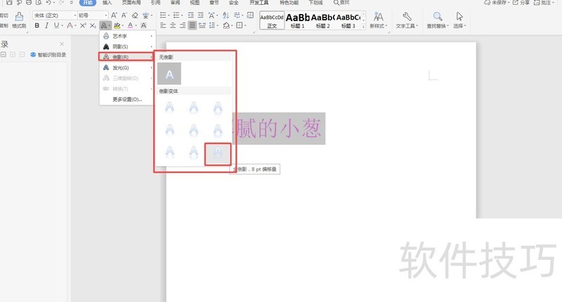This screenshot has height=302, width=562.
Task: Click the show/hide table gridlines icon
Action: [x=250, y=15]
